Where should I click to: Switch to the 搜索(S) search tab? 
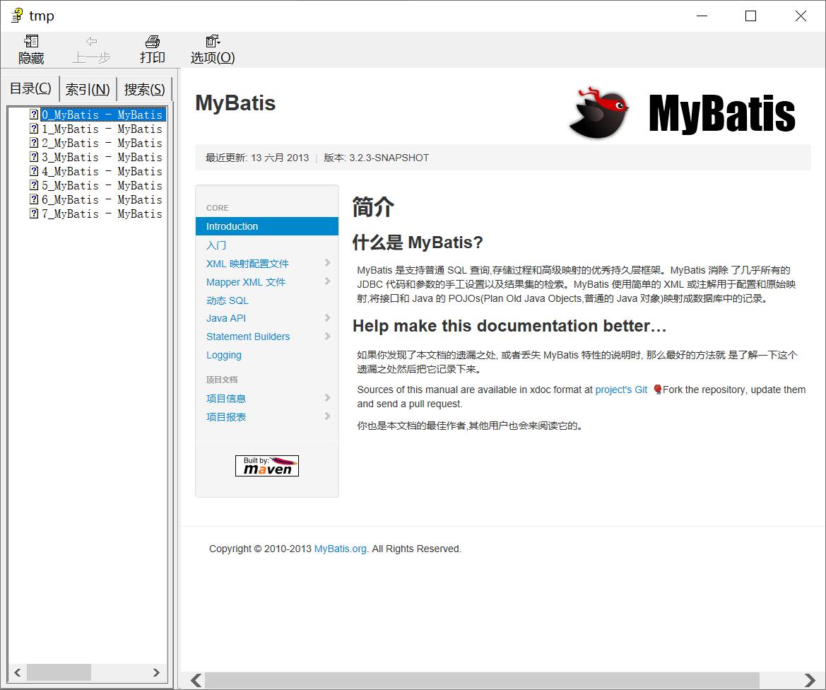click(x=144, y=90)
